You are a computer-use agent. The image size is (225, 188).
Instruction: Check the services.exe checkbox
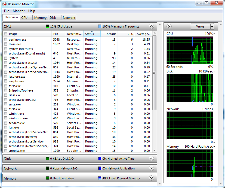(x=6, y=123)
